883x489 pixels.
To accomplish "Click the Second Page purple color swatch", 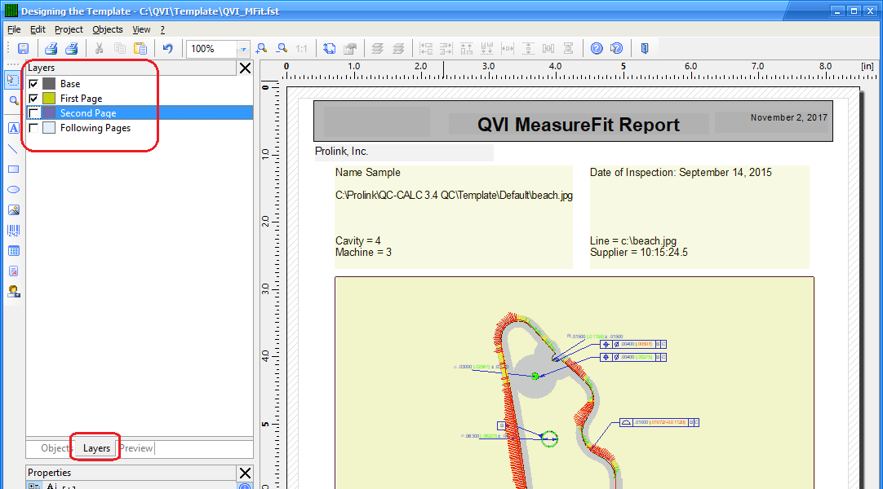I will click(49, 113).
